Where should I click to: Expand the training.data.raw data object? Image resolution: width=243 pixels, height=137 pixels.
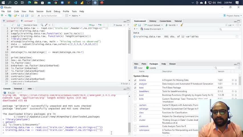135,37
